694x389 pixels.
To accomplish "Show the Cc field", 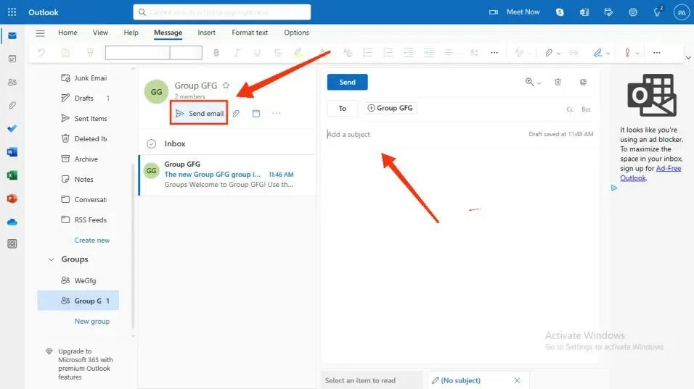I will [570, 109].
